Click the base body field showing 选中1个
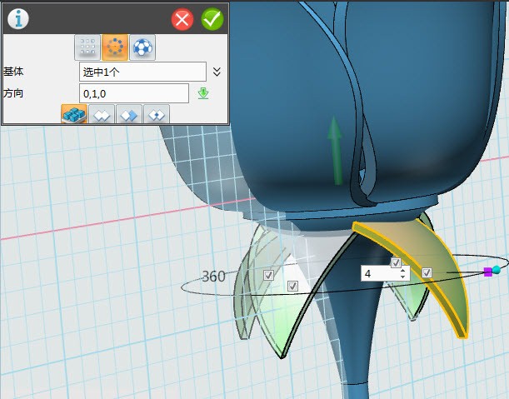This screenshot has width=509, height=399. (x=142, y=72)
